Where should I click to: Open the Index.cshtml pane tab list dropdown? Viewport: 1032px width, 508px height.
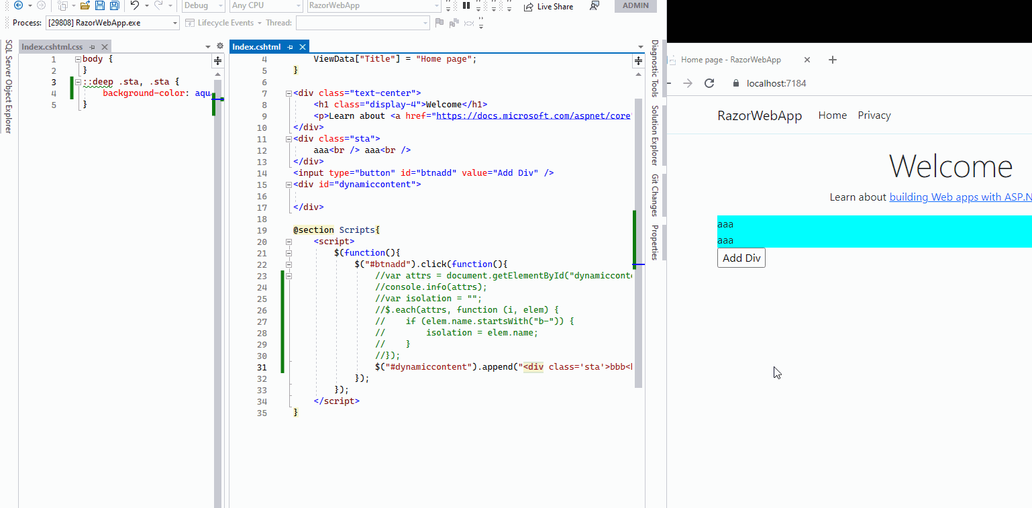(x=640, y=47)
